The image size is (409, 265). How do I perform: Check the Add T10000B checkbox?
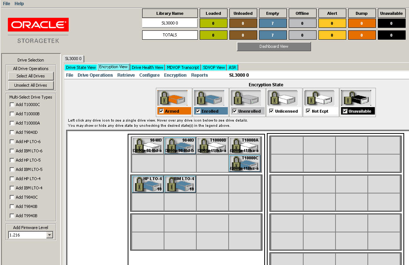click(12, 114)
